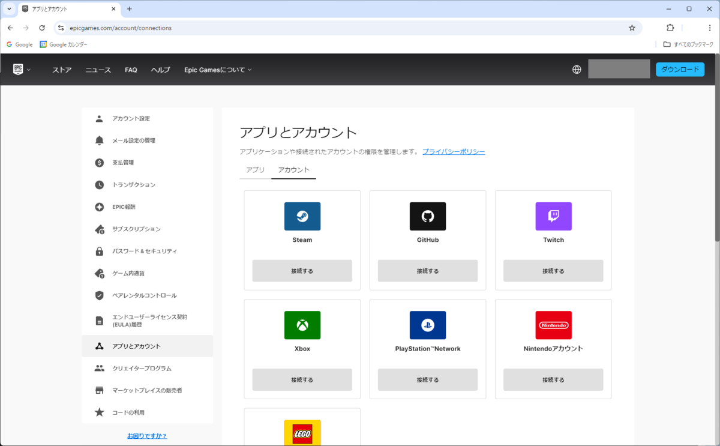
Task: Go back to the previous page
Action: (x=10, y=28)
